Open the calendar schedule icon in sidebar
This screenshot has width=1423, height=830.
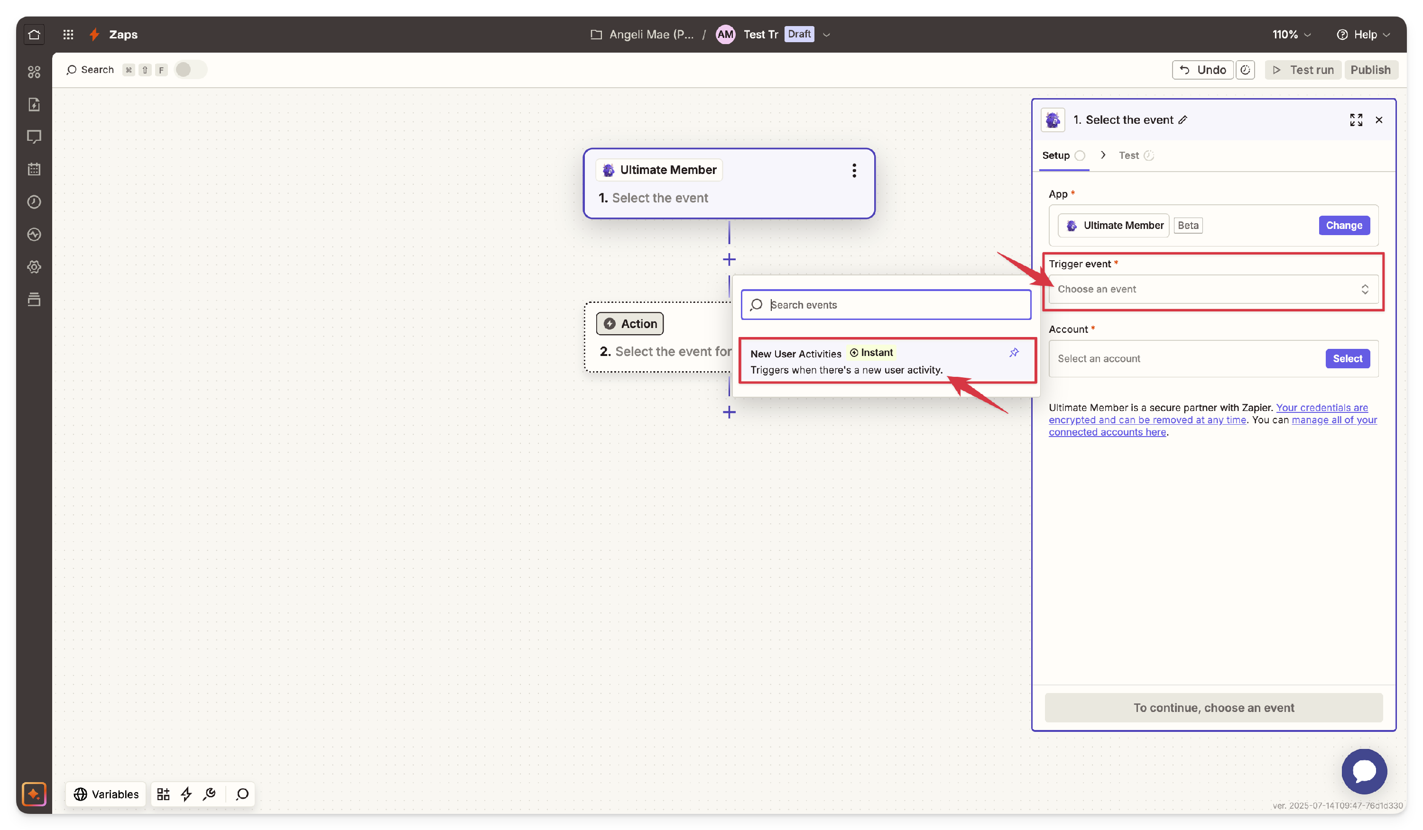(34, 169)
